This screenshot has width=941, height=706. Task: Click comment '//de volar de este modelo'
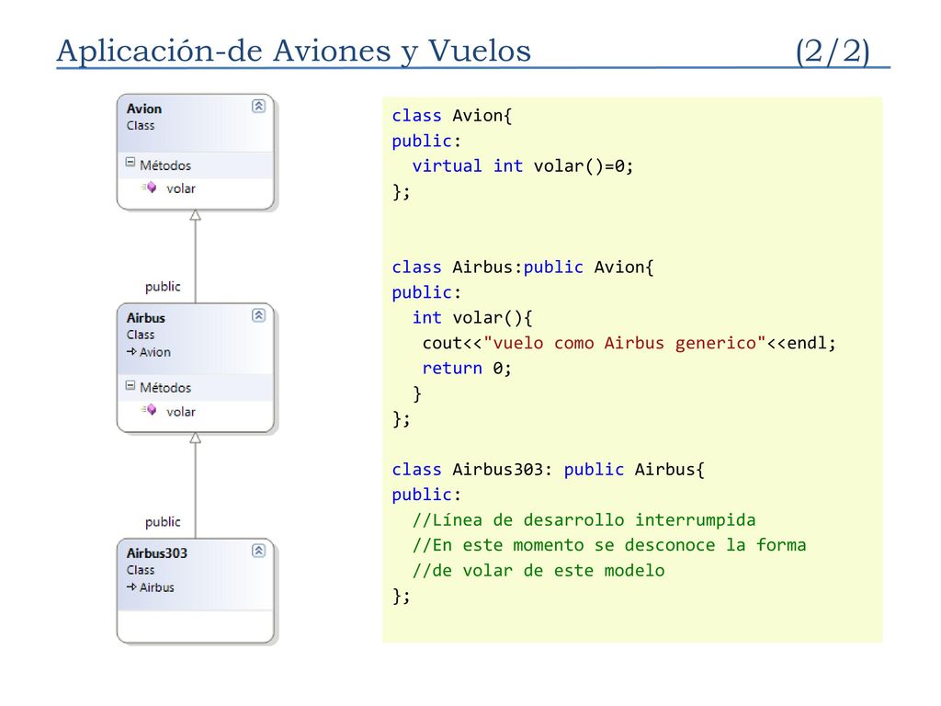point(539,570)
